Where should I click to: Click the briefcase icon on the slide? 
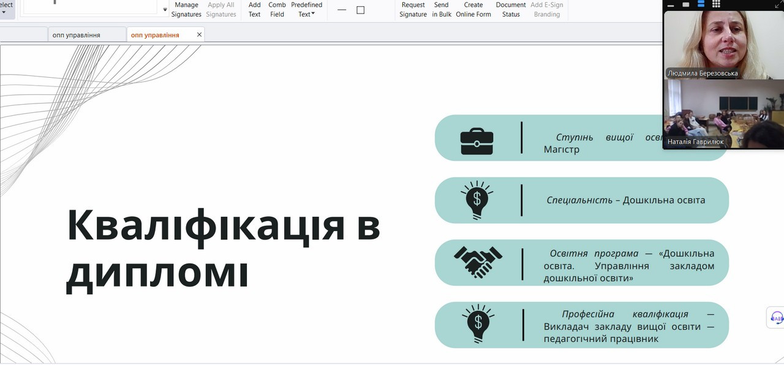(477, 140)
